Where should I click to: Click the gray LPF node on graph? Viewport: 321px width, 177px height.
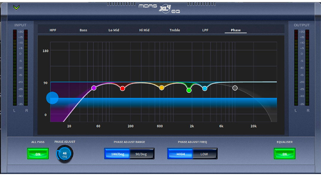click(x=235, y=88)
